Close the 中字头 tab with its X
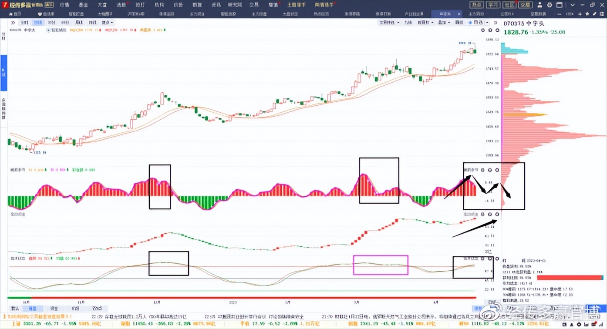 (459, 14)
